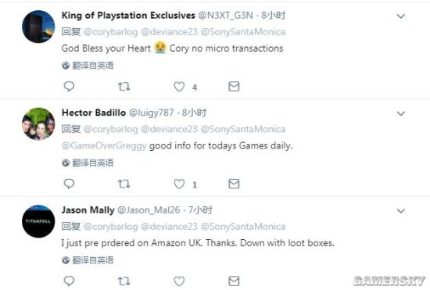Open the chevron menu on Jason Mally's tweet
Screen dimensions: 430x290
401,211
